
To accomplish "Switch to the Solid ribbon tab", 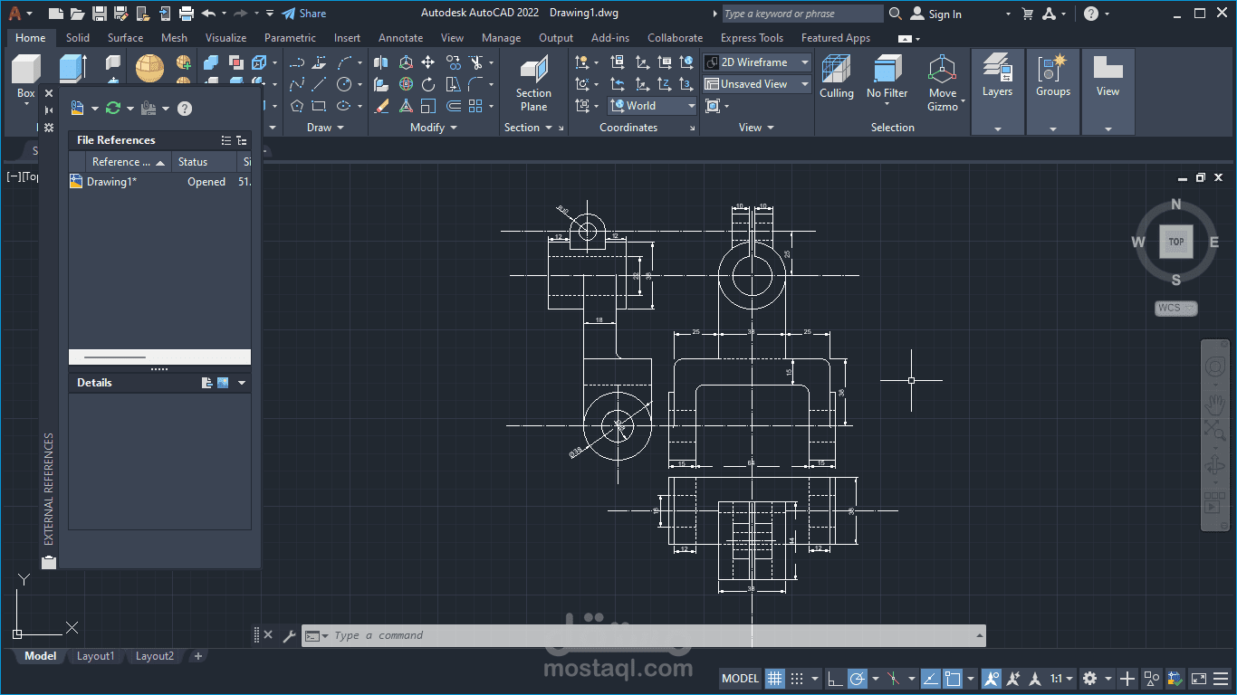I will (x=78, y=38).
